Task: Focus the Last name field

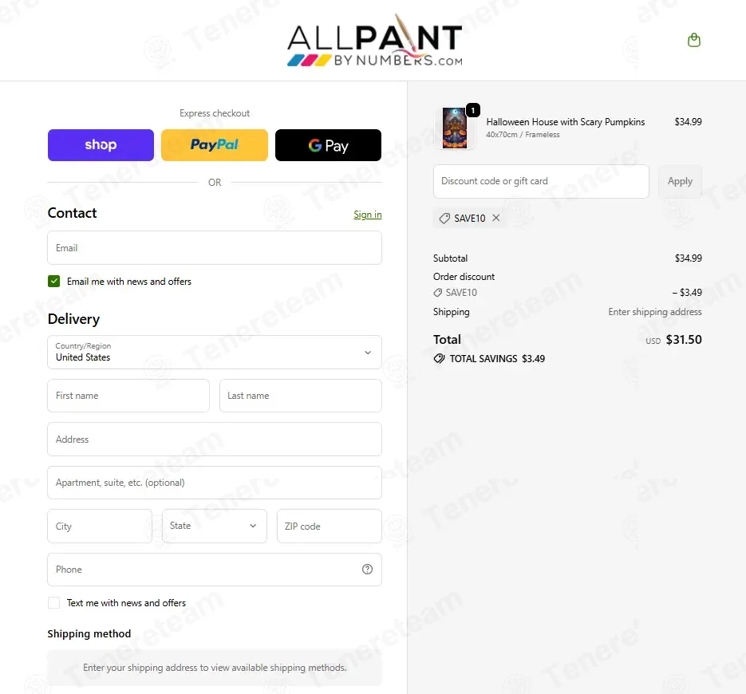Action: click(300, 396)
